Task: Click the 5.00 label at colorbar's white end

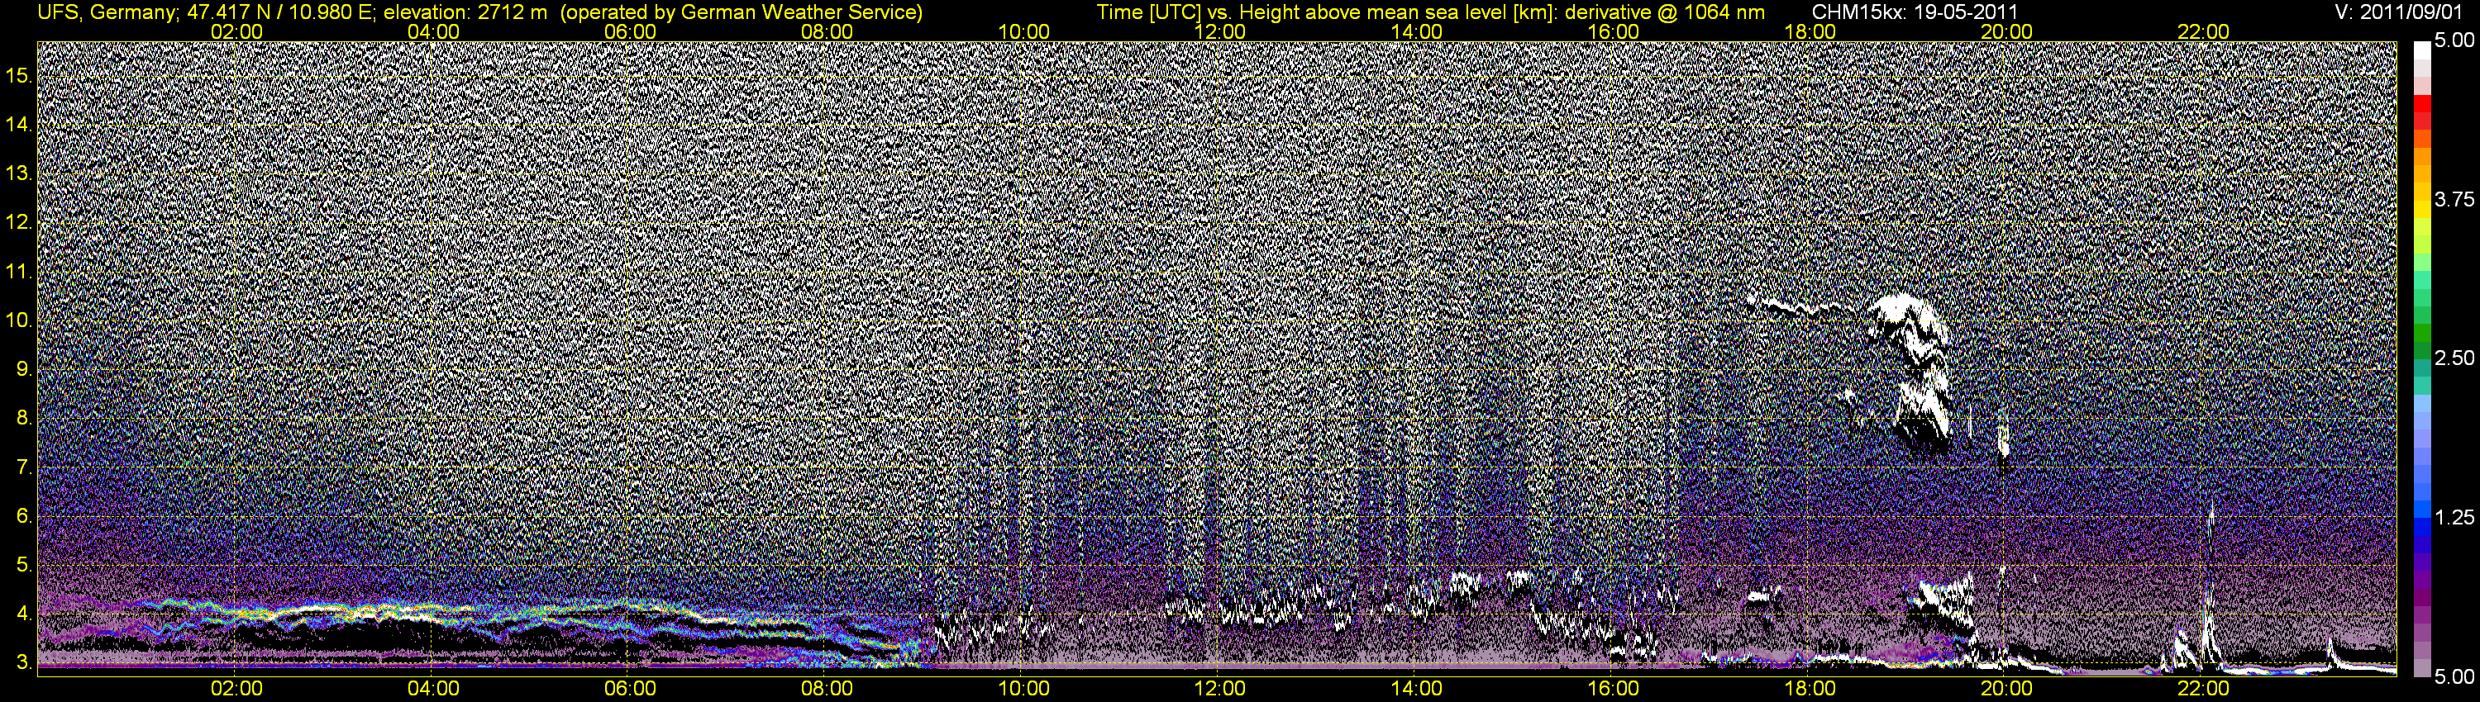Action: [x=2454, y=40]
